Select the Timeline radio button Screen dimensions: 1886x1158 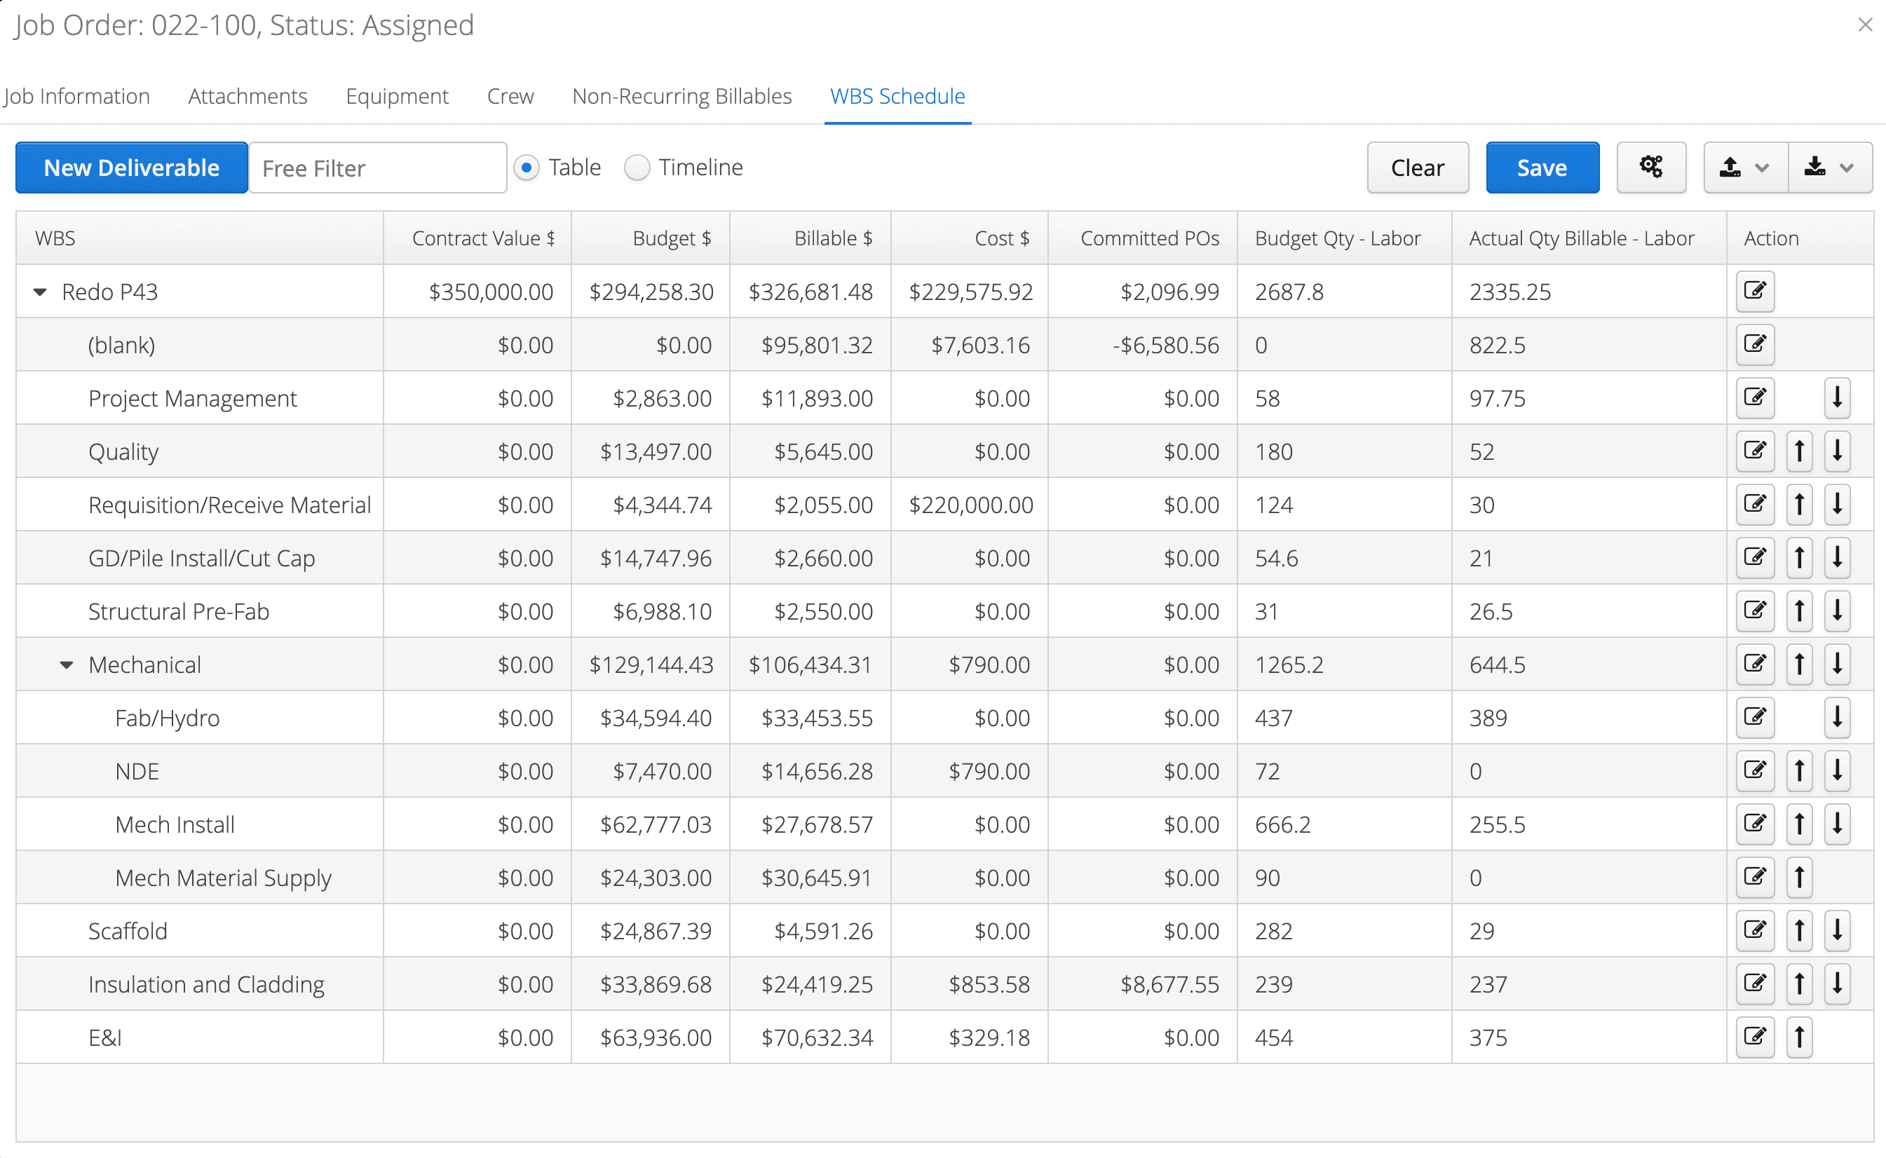pyautogui.click(x=637, y=167)
